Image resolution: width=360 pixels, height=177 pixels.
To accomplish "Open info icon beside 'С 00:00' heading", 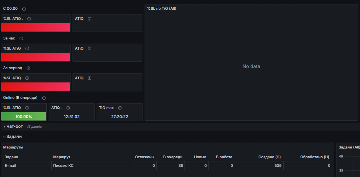I will tap(24, 9).
